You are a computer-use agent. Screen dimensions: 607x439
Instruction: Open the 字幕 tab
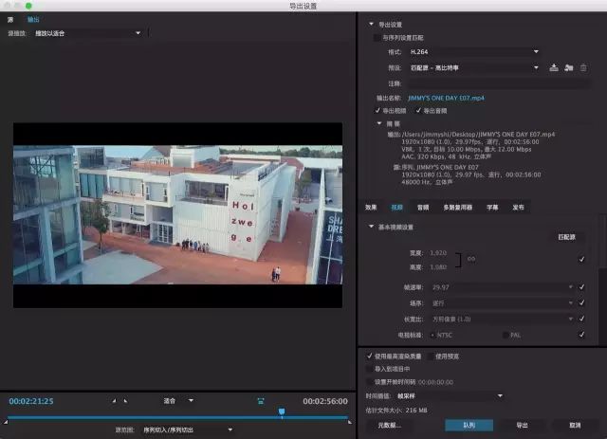[492, 208]
